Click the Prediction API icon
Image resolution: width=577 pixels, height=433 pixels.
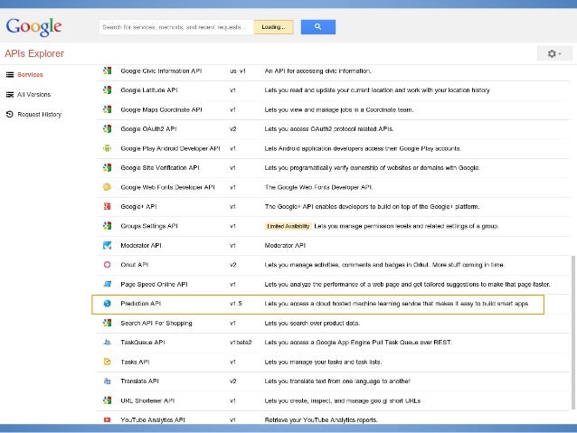point(107,304)
